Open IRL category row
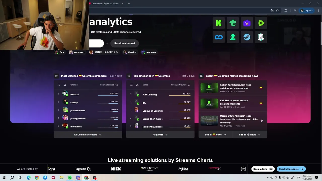This screenshot has height=181, width=322. (x=160, y=103)
